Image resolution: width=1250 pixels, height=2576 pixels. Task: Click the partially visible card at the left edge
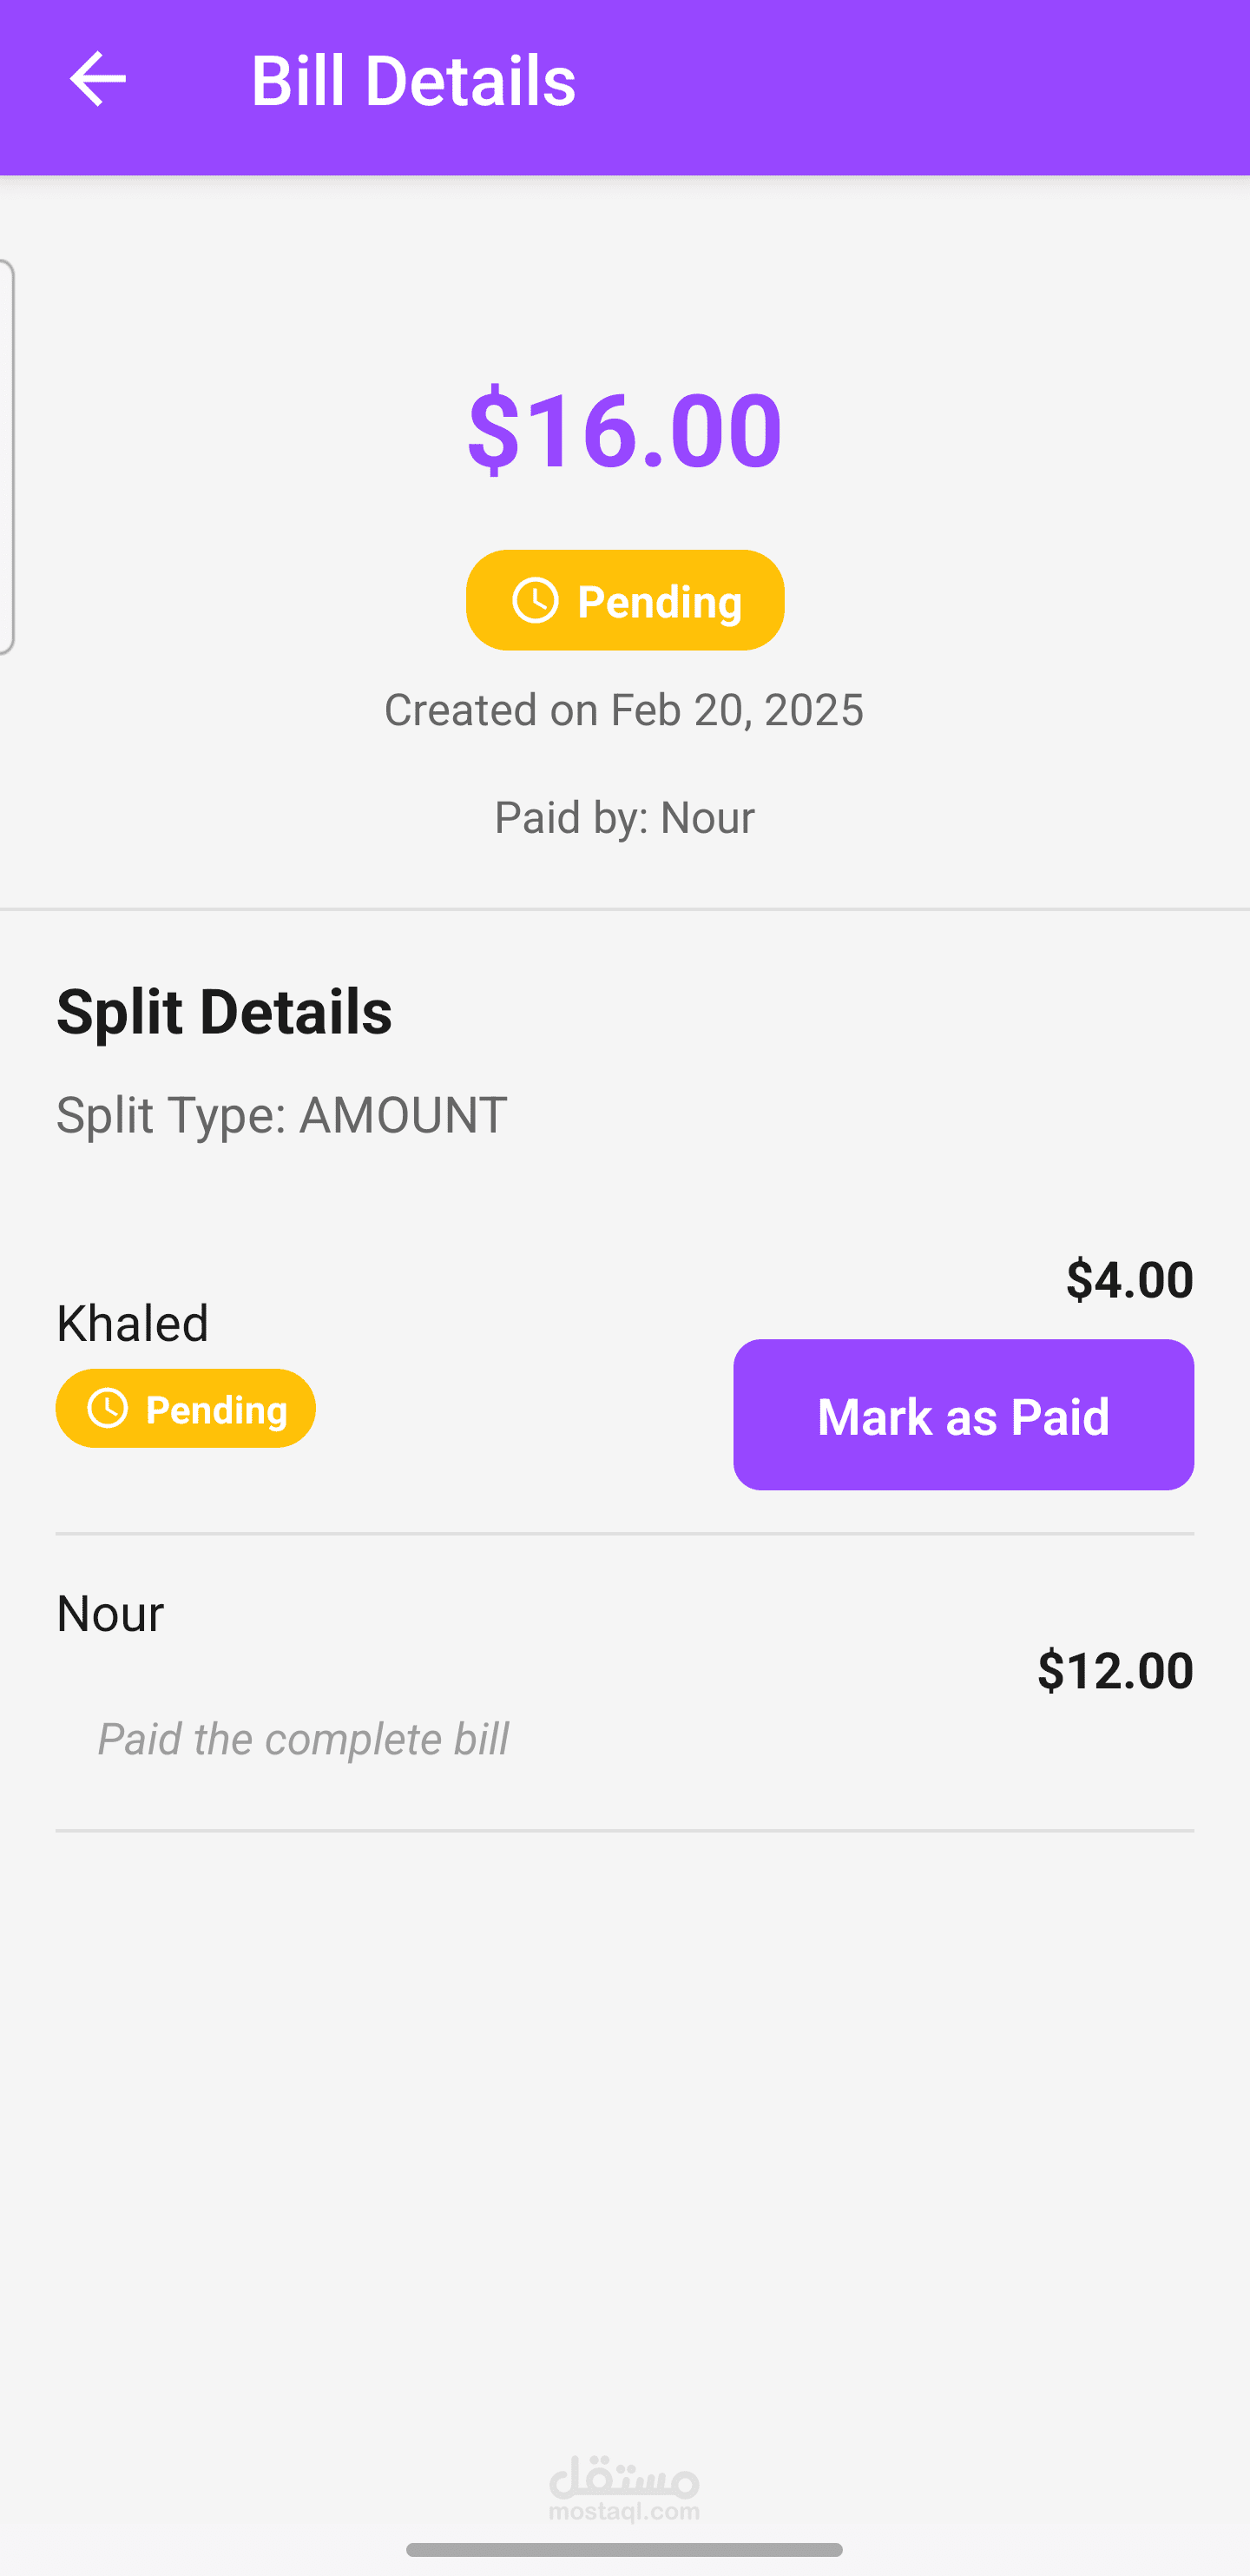tap(6, 456)
